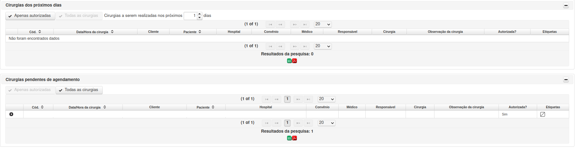This screenshot has width=577, height=148.
Task: Export upcoming surgeries table to PDF
Action: pos(294,61)
